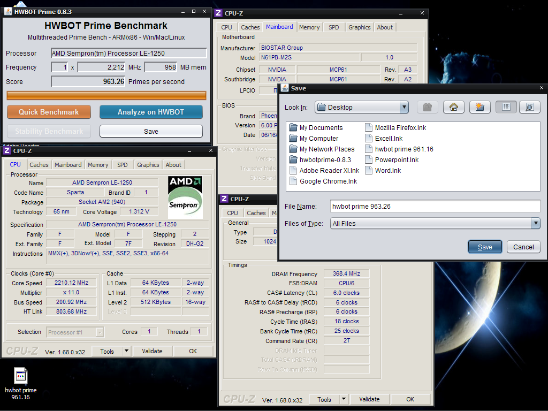This screenshot has width=548, height=411.
Task: Switch to Details view in Save dialog
Action: coord(529,107)
